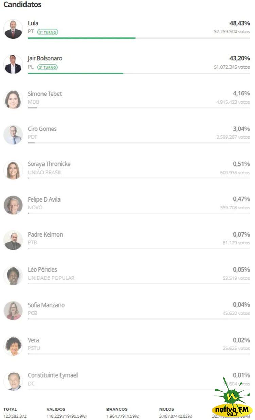This screenshot has height=420, width=255.
Task: Click Padre Kelmon's candidate photo
Action: pyautogui.click(x=13, y=240)
